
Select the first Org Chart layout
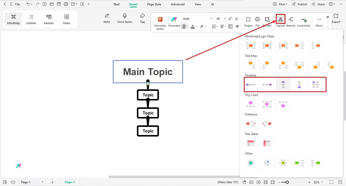click(251, 104)
